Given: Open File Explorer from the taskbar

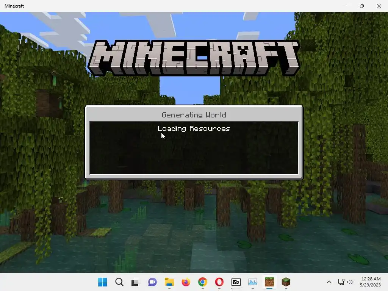Looking at the screenshot, I should click(x=169, y=282).
